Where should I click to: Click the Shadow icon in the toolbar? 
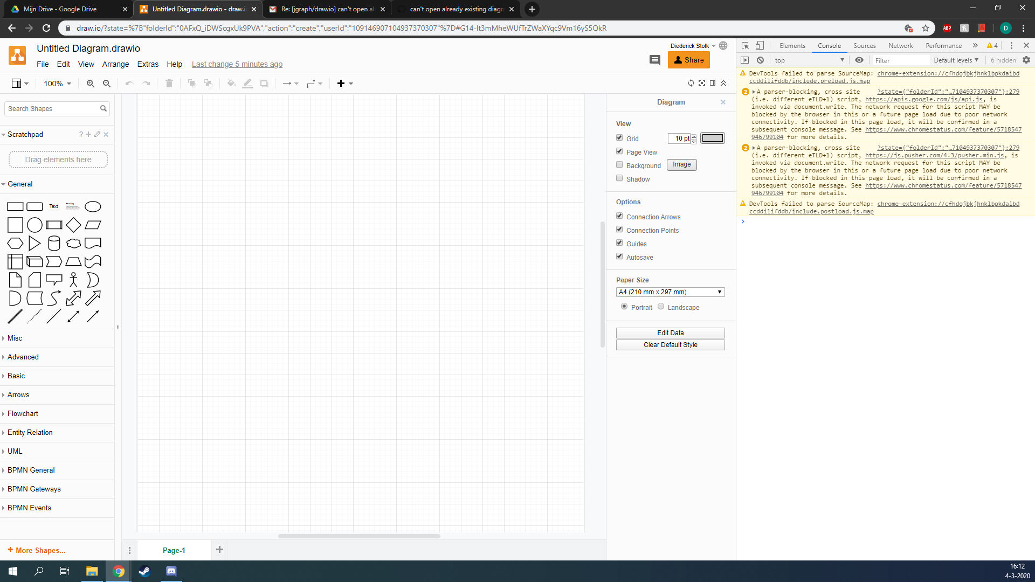(264, 83)
